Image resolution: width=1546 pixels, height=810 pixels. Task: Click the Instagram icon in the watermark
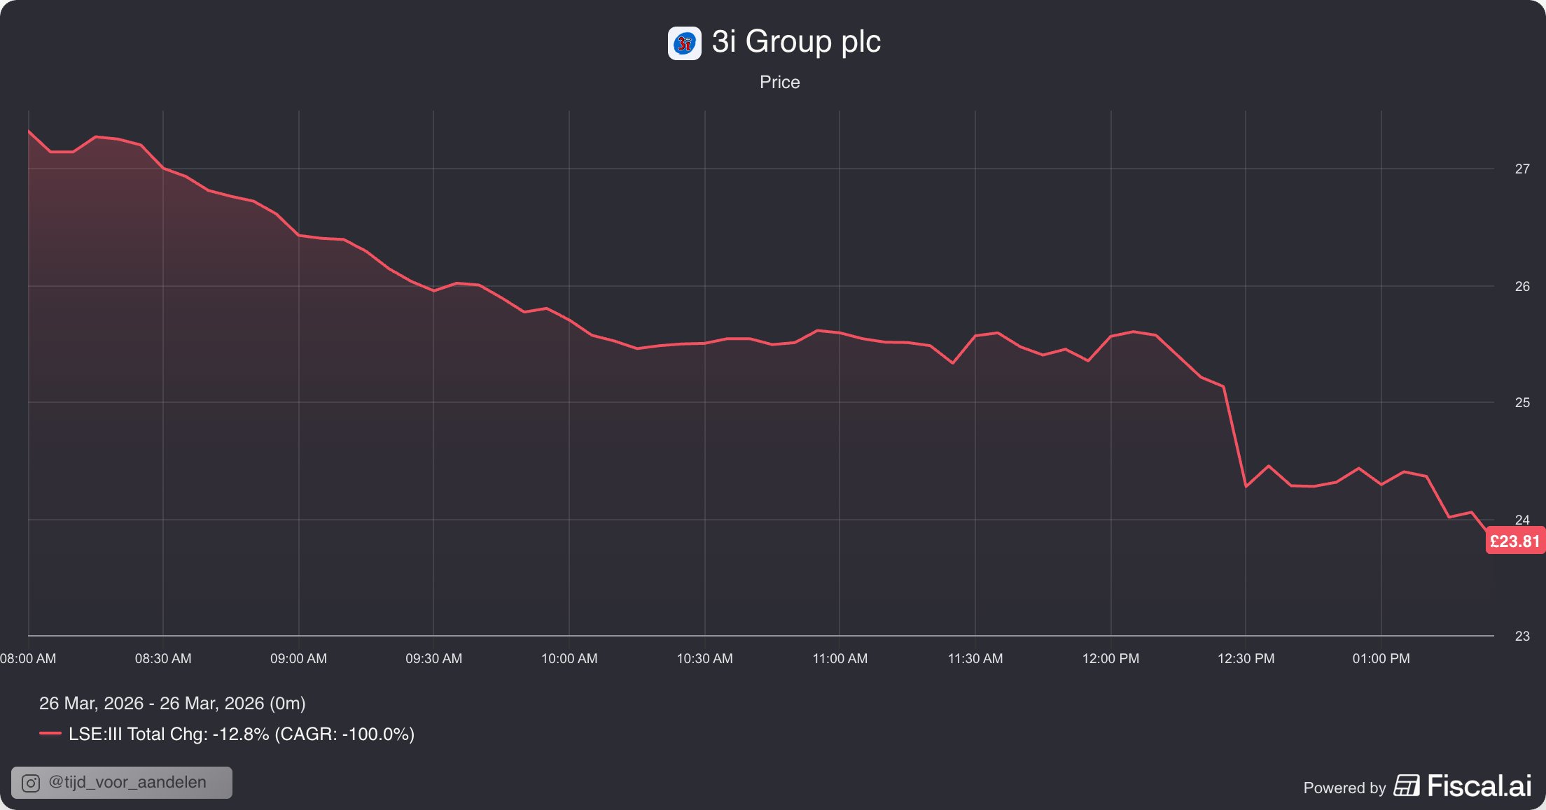pyautogui.click(x=31, y=783)
